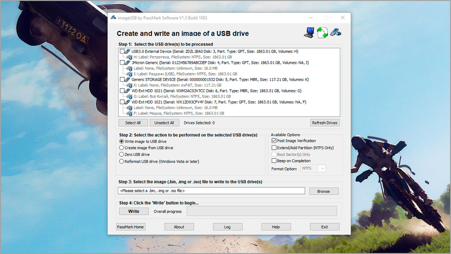Click the Overall progress bar
This screenshot has height=254, width=451.
point(262,211)
